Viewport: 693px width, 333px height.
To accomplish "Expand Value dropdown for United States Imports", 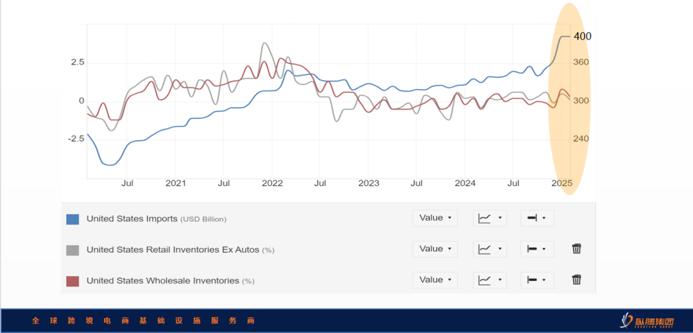I will coord(435,218).
